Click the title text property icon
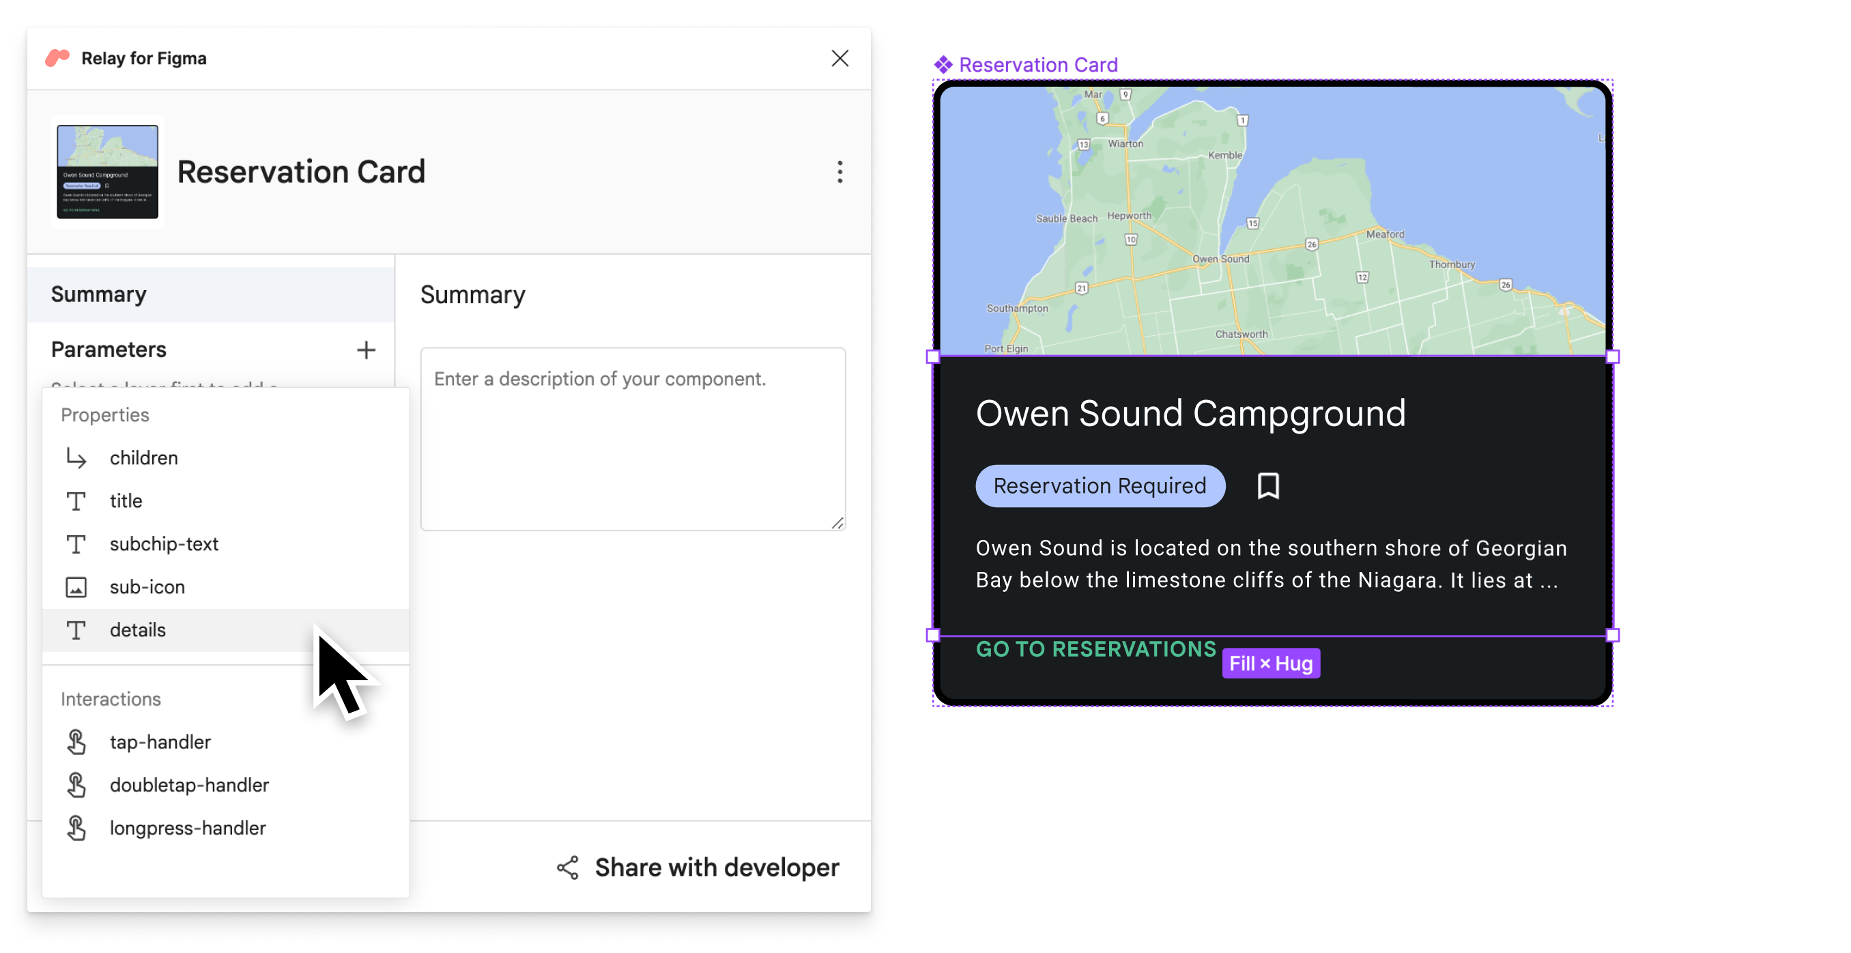This screenshot has width=1851, height=953. point(76,500)
